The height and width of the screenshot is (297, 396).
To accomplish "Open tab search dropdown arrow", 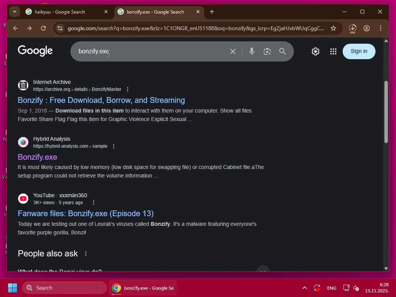I will point(15,12).
